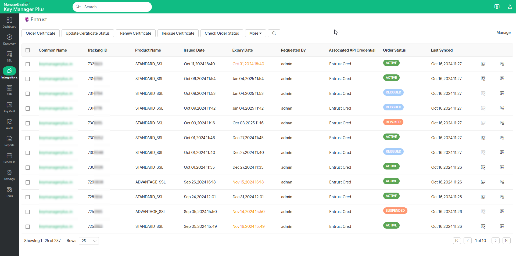This screenshot has height=256, width=516.
Task: Open the Rows per page dropdown showing 25
Action: (89, 241)
